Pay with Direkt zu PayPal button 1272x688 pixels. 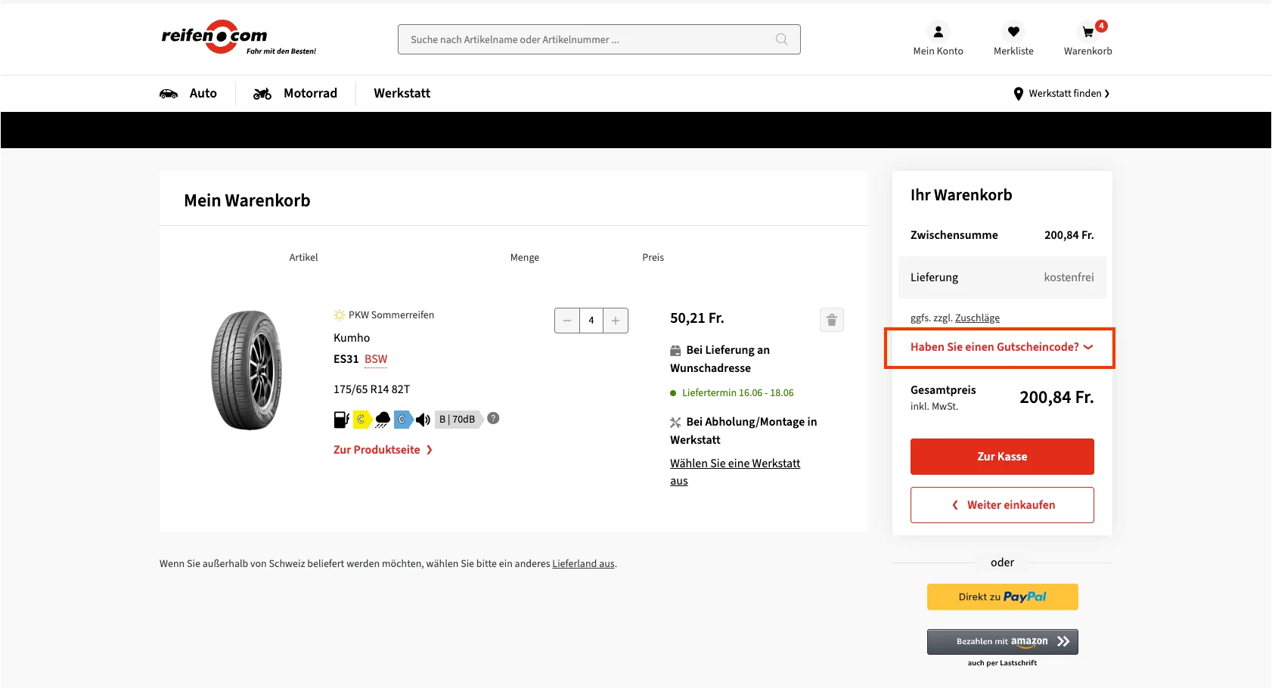pos(1003,597)
